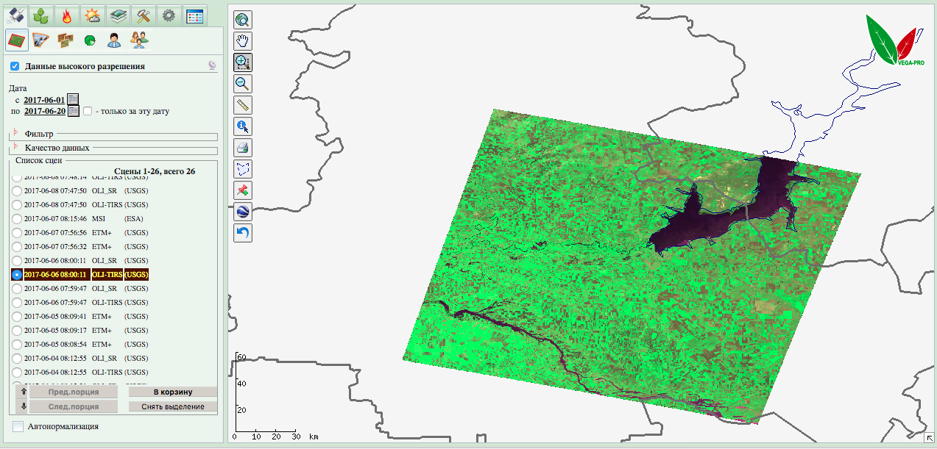Uncheck Данные высокого разрешения checkbox
The width and height of the screenshot is (937, 449).
15,66
